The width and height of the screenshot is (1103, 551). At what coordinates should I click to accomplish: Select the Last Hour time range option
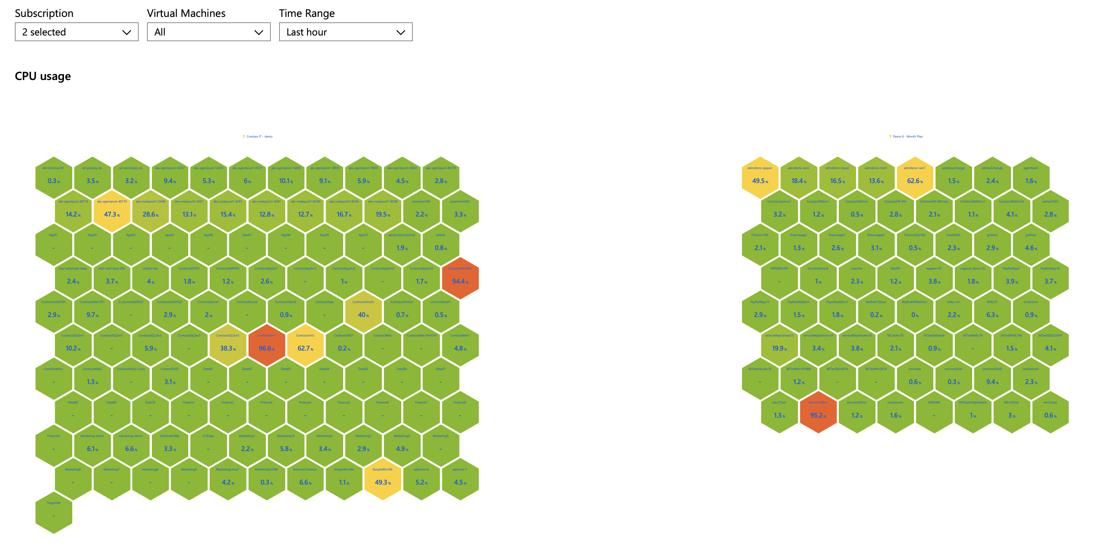tap(344, 32)
